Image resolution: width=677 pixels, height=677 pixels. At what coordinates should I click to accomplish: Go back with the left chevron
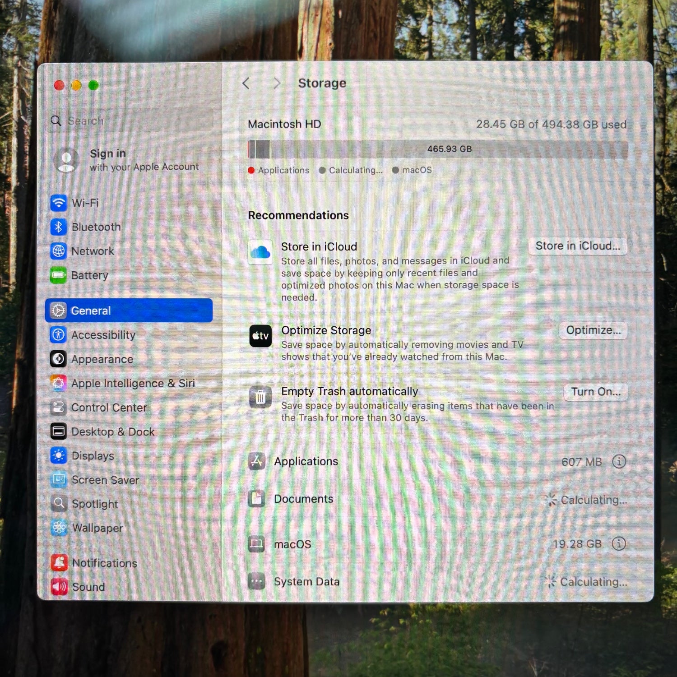[x=246, y=83]
